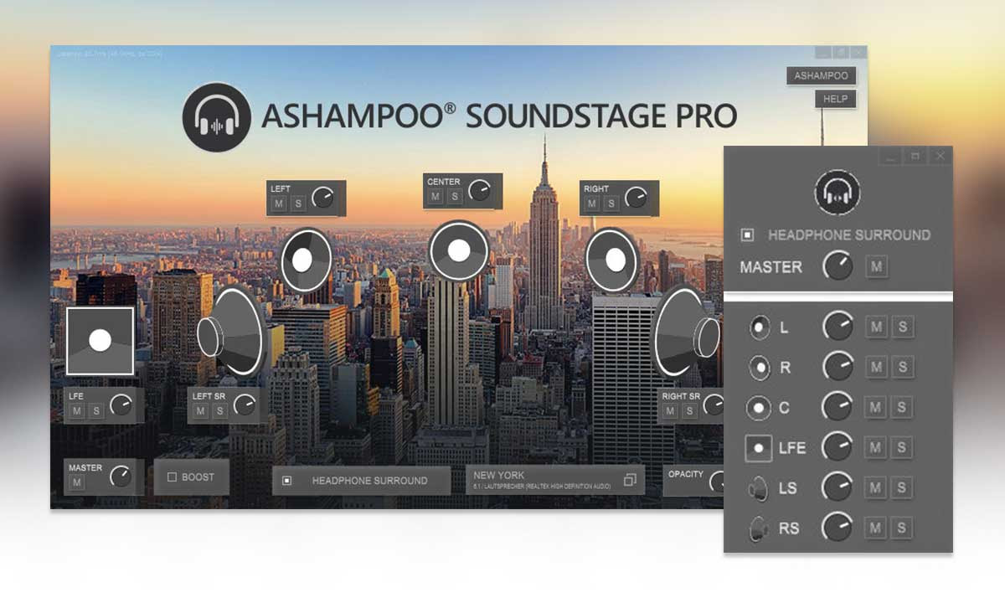Open the HELP button
1005x603 pixels.
(835, 99)
